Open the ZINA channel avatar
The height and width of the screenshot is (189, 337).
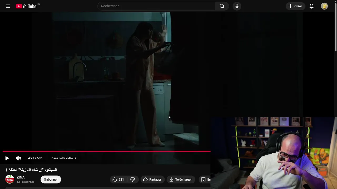(10, 179)
